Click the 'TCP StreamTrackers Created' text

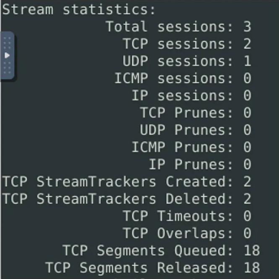coord(117,182)
